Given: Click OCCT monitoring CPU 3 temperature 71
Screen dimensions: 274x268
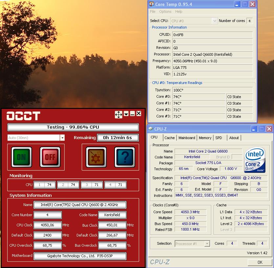Looking at the screenshot, I should coord(96,185).
